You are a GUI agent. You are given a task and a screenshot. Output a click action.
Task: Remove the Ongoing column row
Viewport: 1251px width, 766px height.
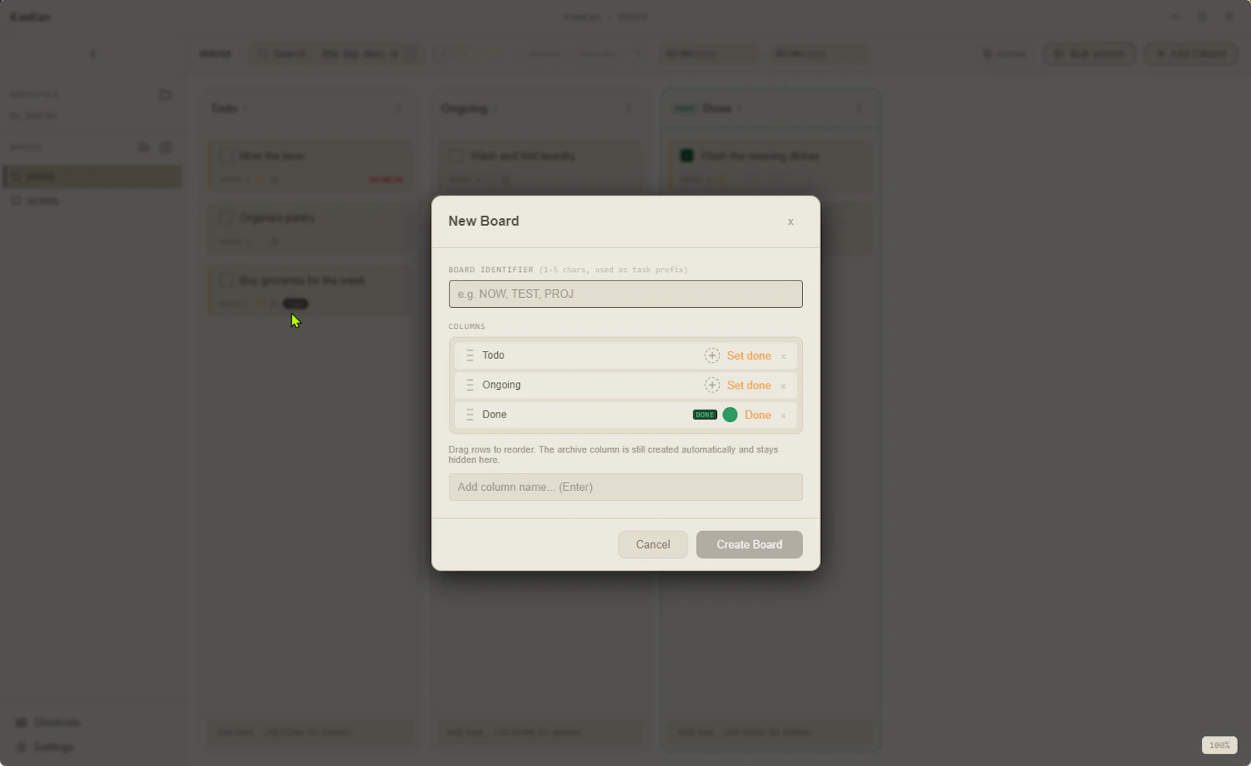783,386
